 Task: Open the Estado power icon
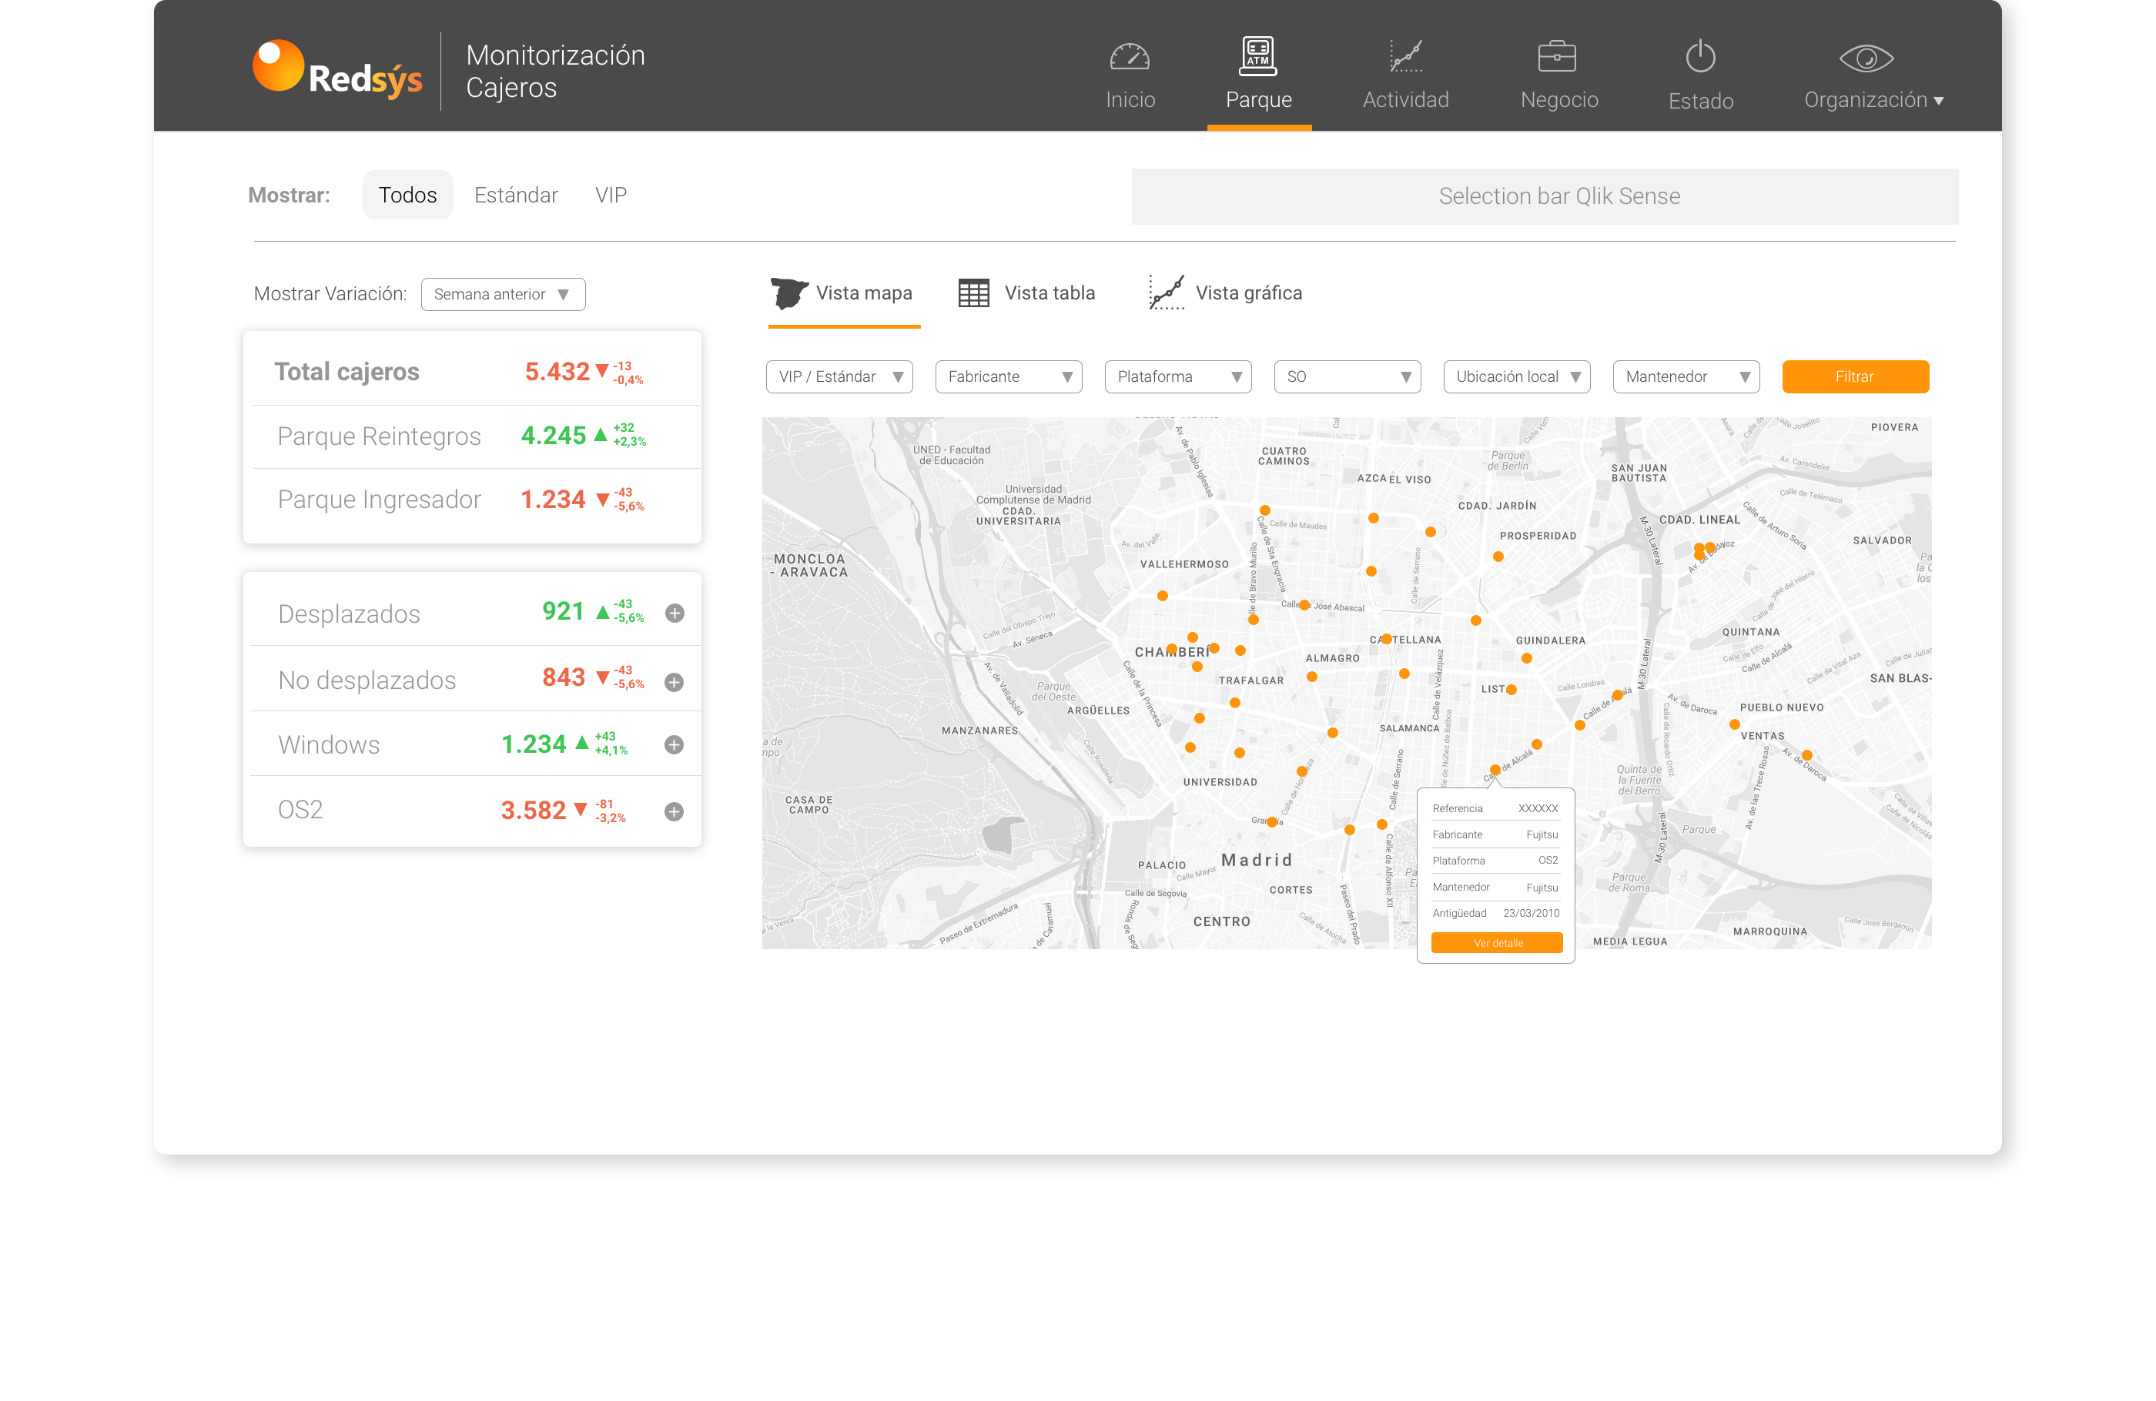click(x=1700, y=56)
